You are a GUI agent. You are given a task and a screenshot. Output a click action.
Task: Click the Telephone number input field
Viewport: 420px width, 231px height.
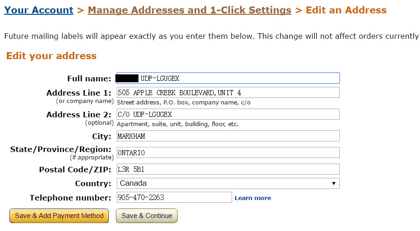pyautogui.click(x=174, y=197)
